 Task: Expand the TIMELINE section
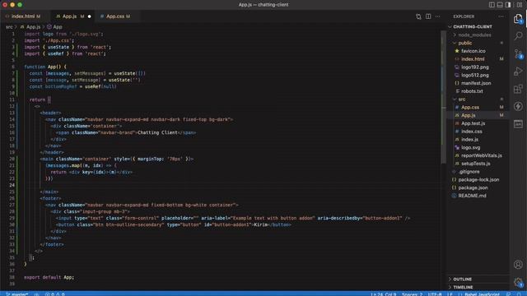(463, 287)
